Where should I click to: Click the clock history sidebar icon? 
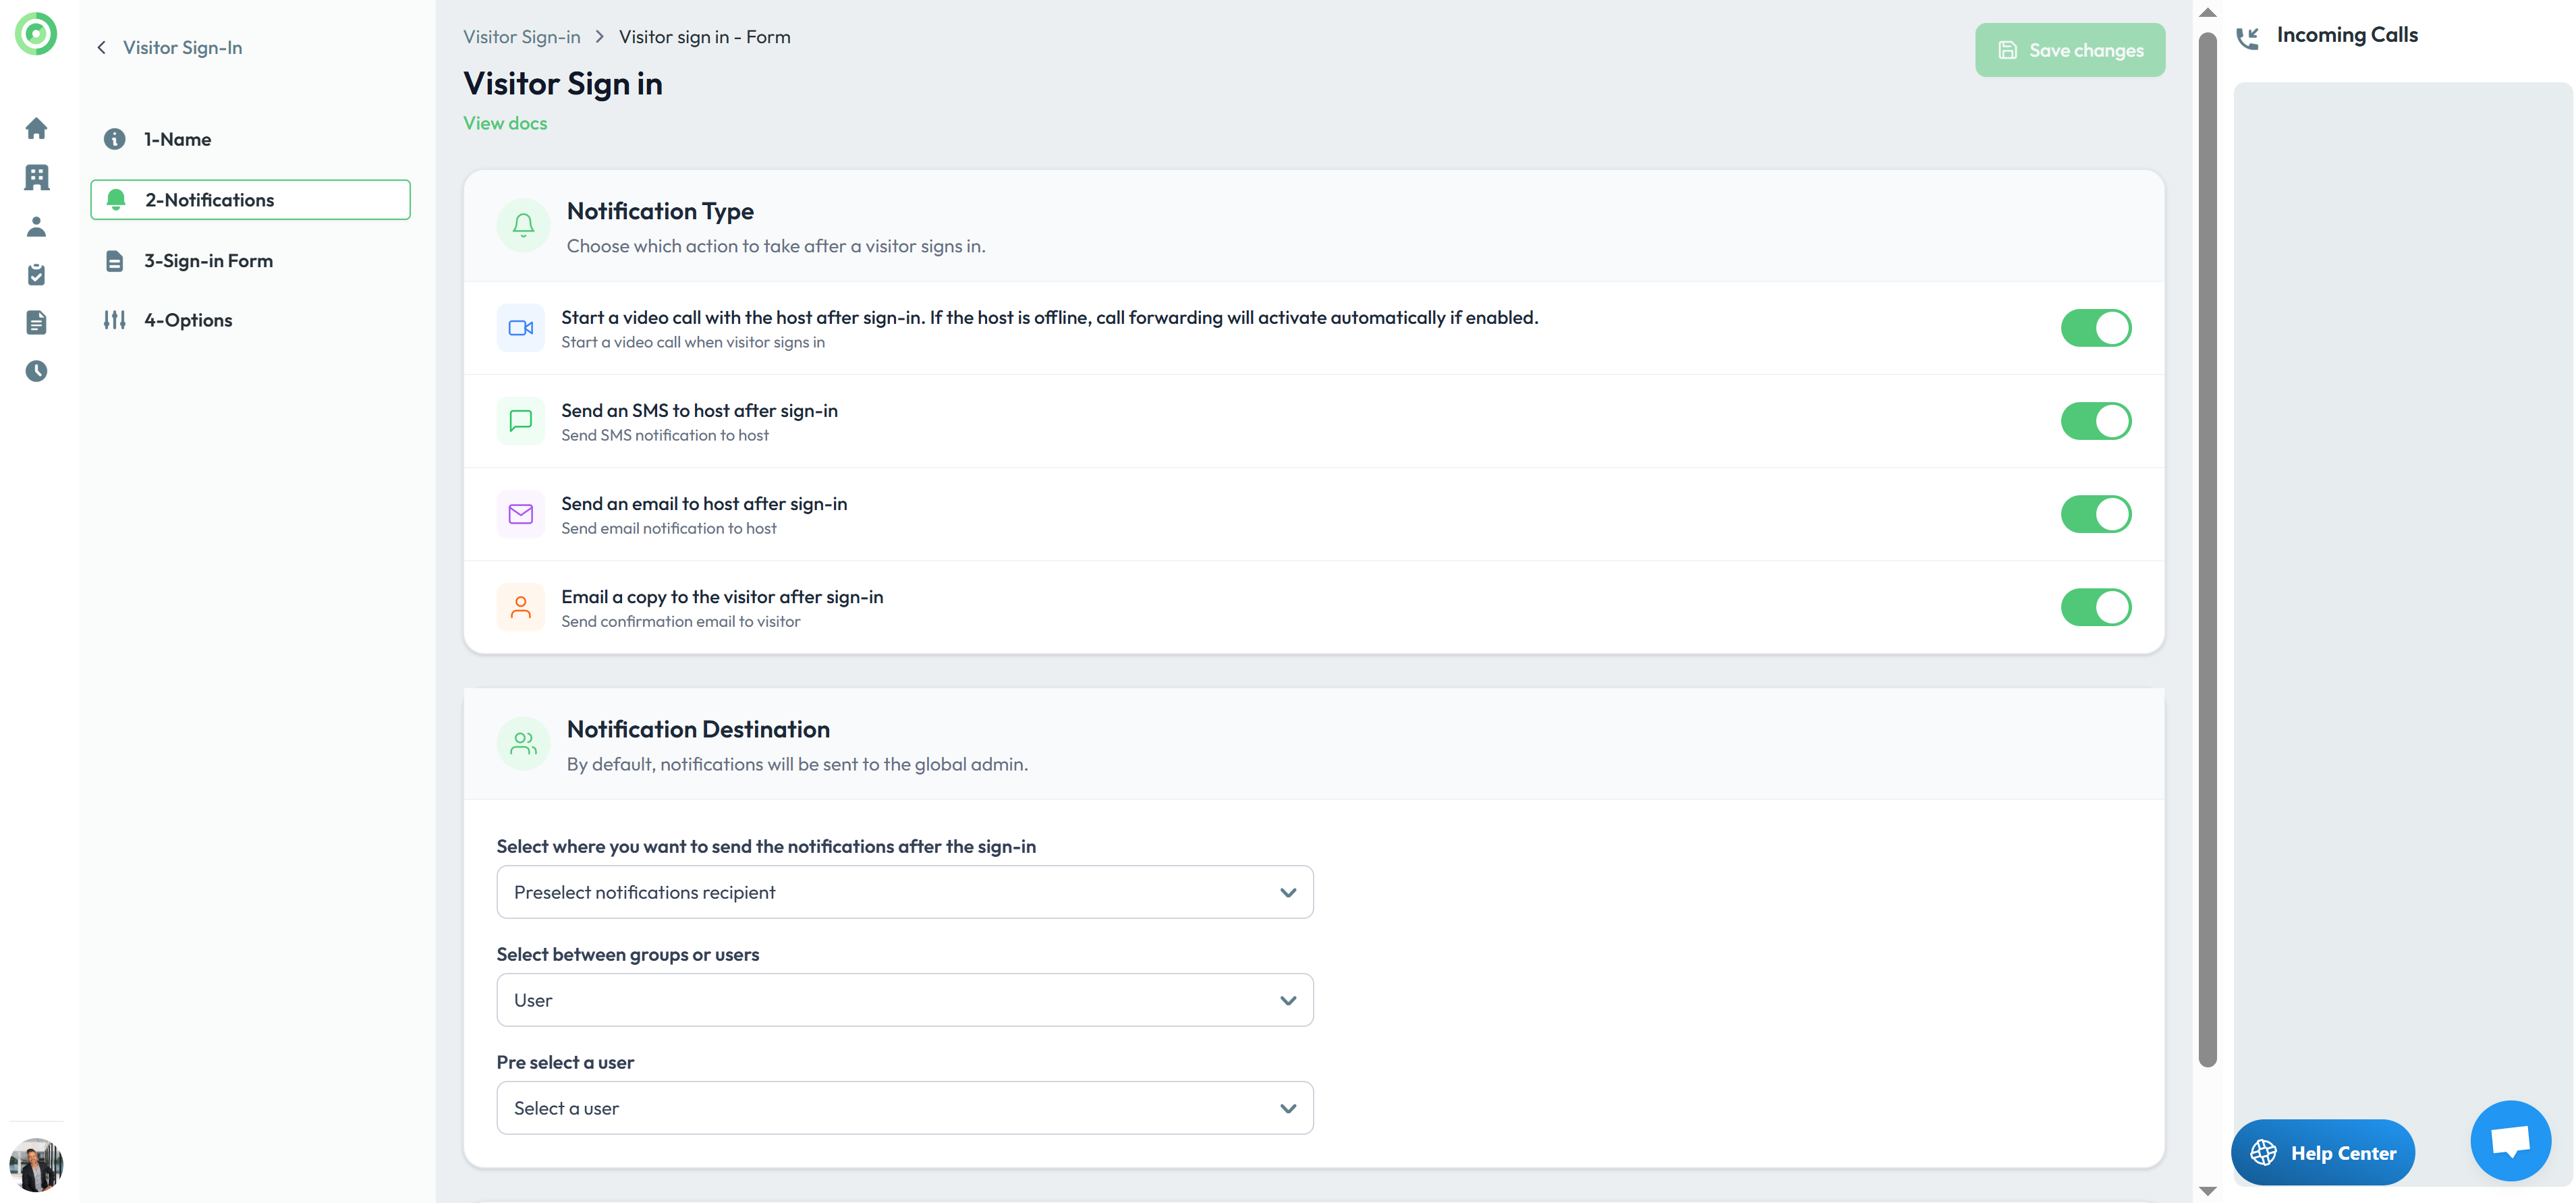tap(36, 371)
